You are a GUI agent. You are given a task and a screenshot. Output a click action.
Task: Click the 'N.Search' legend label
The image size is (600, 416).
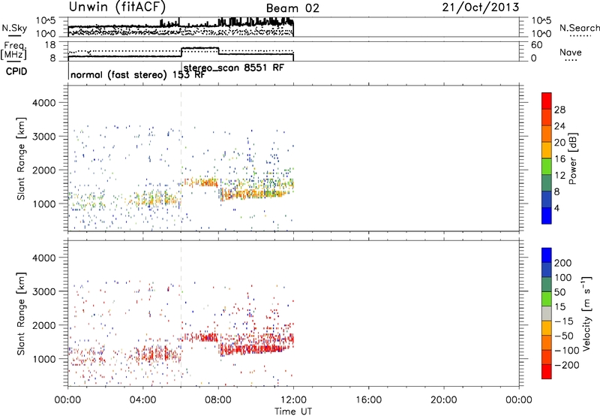click(579, 28)
